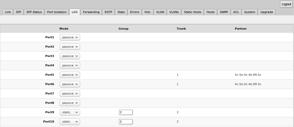Go to the Static Hosts tab
The height and width of the screenshot is (127, 294).
(x=192, y=12)
